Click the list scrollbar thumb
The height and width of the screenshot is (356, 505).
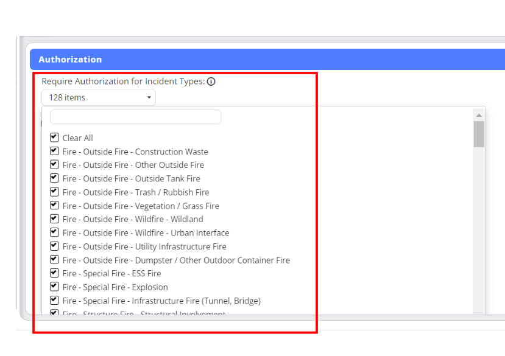[479, 134]
